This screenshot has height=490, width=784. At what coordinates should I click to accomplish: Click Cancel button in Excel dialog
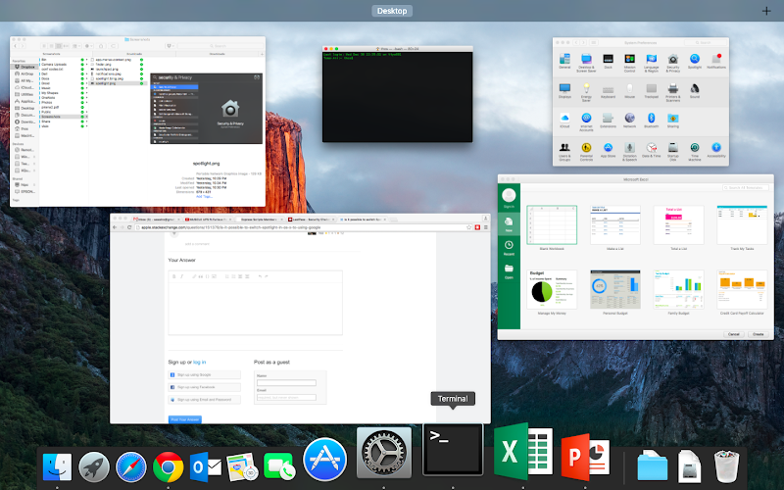tap(733, 334)
